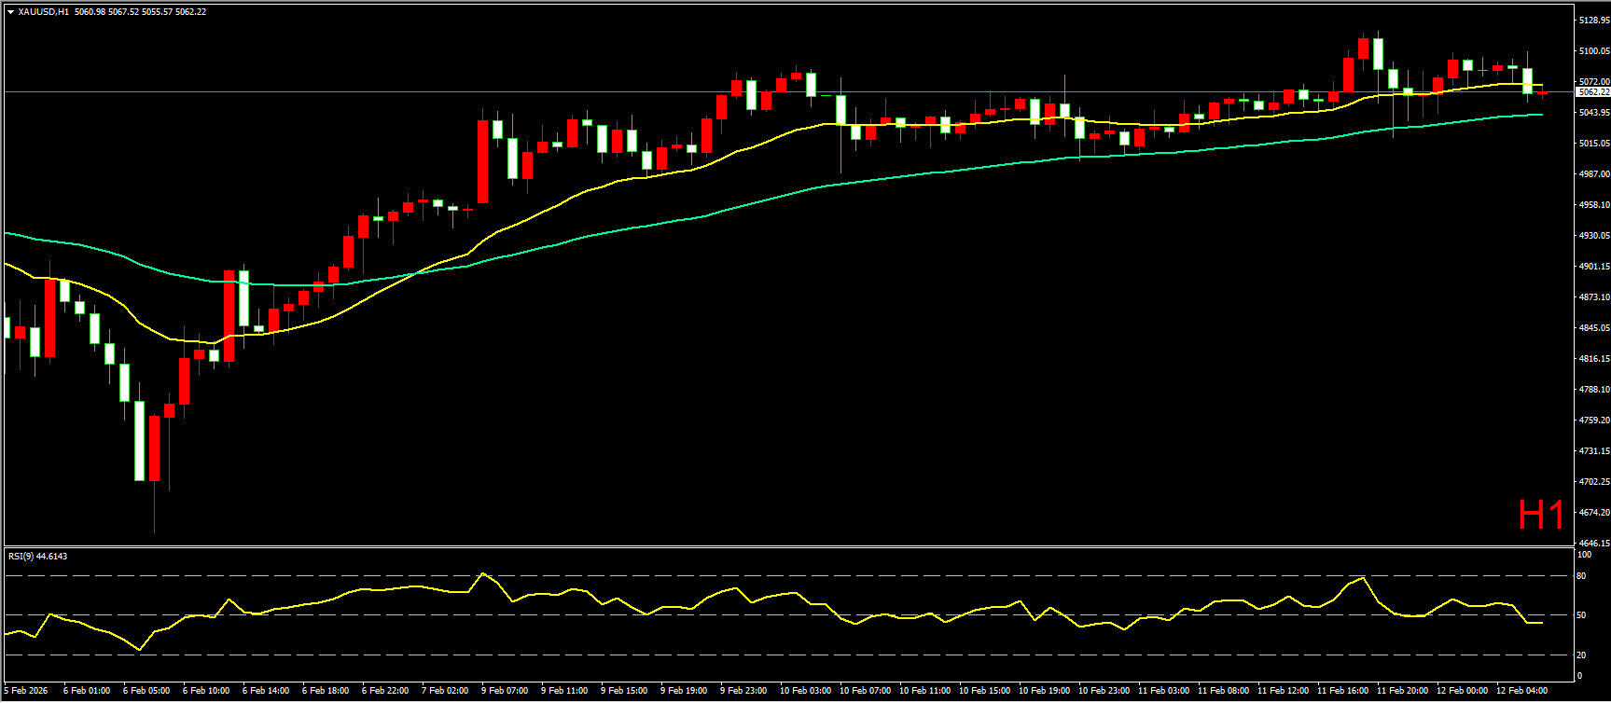Click the 4646.15 price axis label
The width and height of the screenshot is (1611, 703).
[1593, 543]
